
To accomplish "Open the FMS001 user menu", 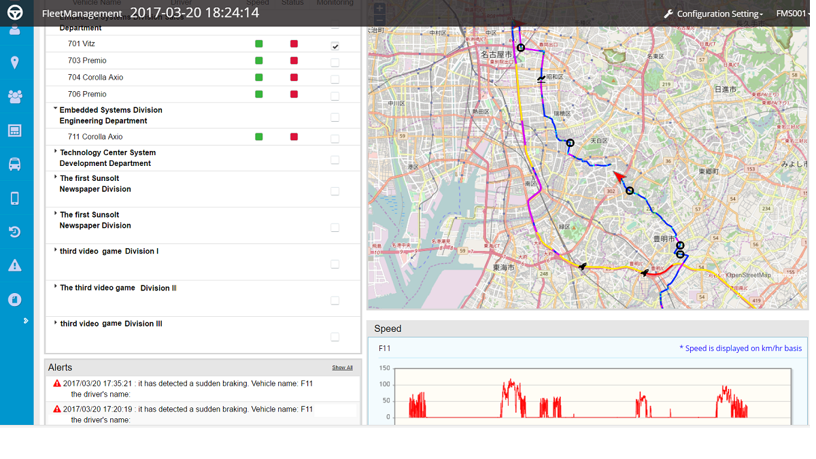I will pos(793,14).
